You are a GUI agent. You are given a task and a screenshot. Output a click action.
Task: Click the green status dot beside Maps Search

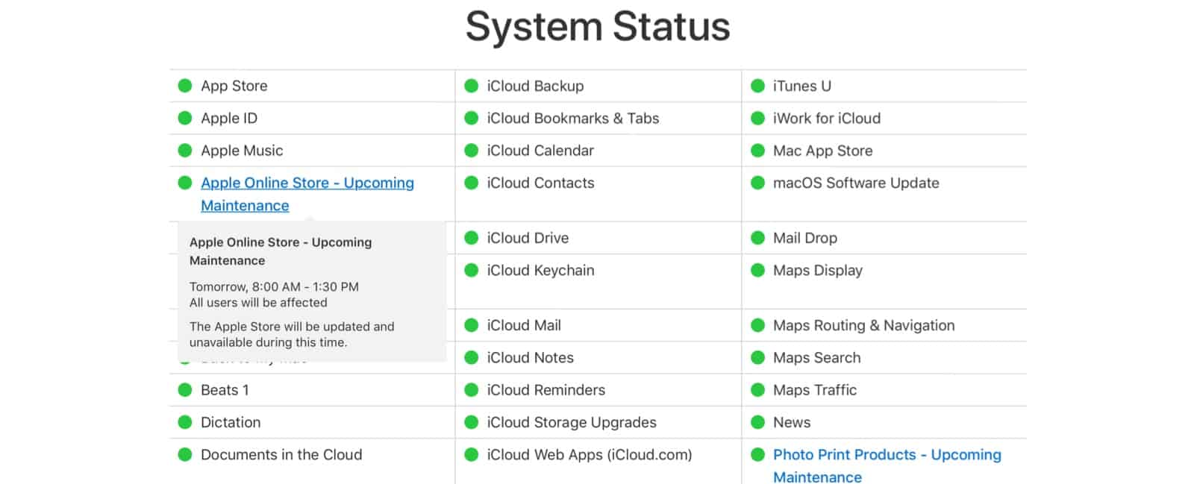point(758,357)
